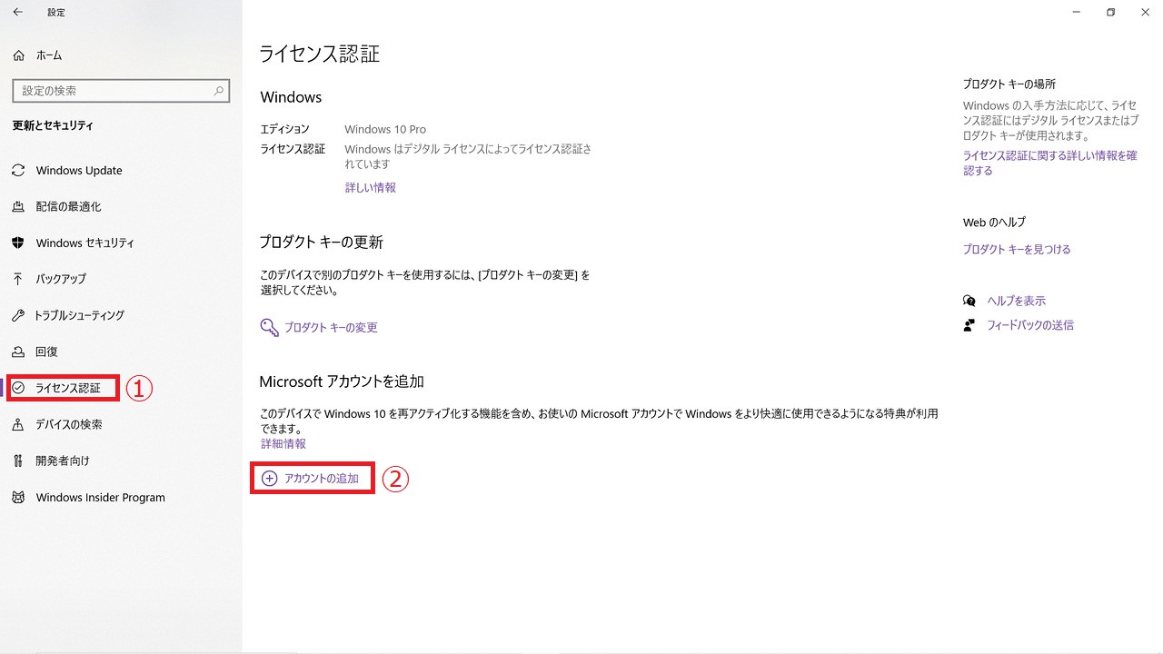The height and width of the screenshot is (654, 1163).
Task: Click the Windows セキュリティ shield icon
Action: (18, 243)
